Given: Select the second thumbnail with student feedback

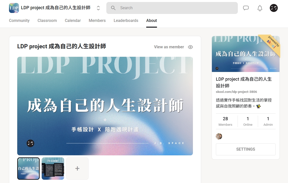Looking at the screenshot, I should point(53,169).
